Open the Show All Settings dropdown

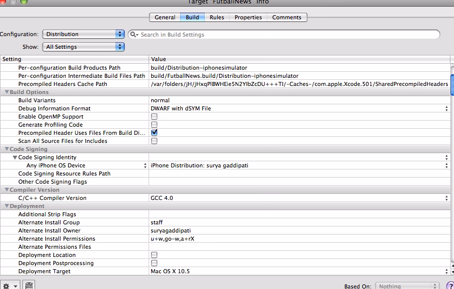pyautogui.click(x=83, y=47)
